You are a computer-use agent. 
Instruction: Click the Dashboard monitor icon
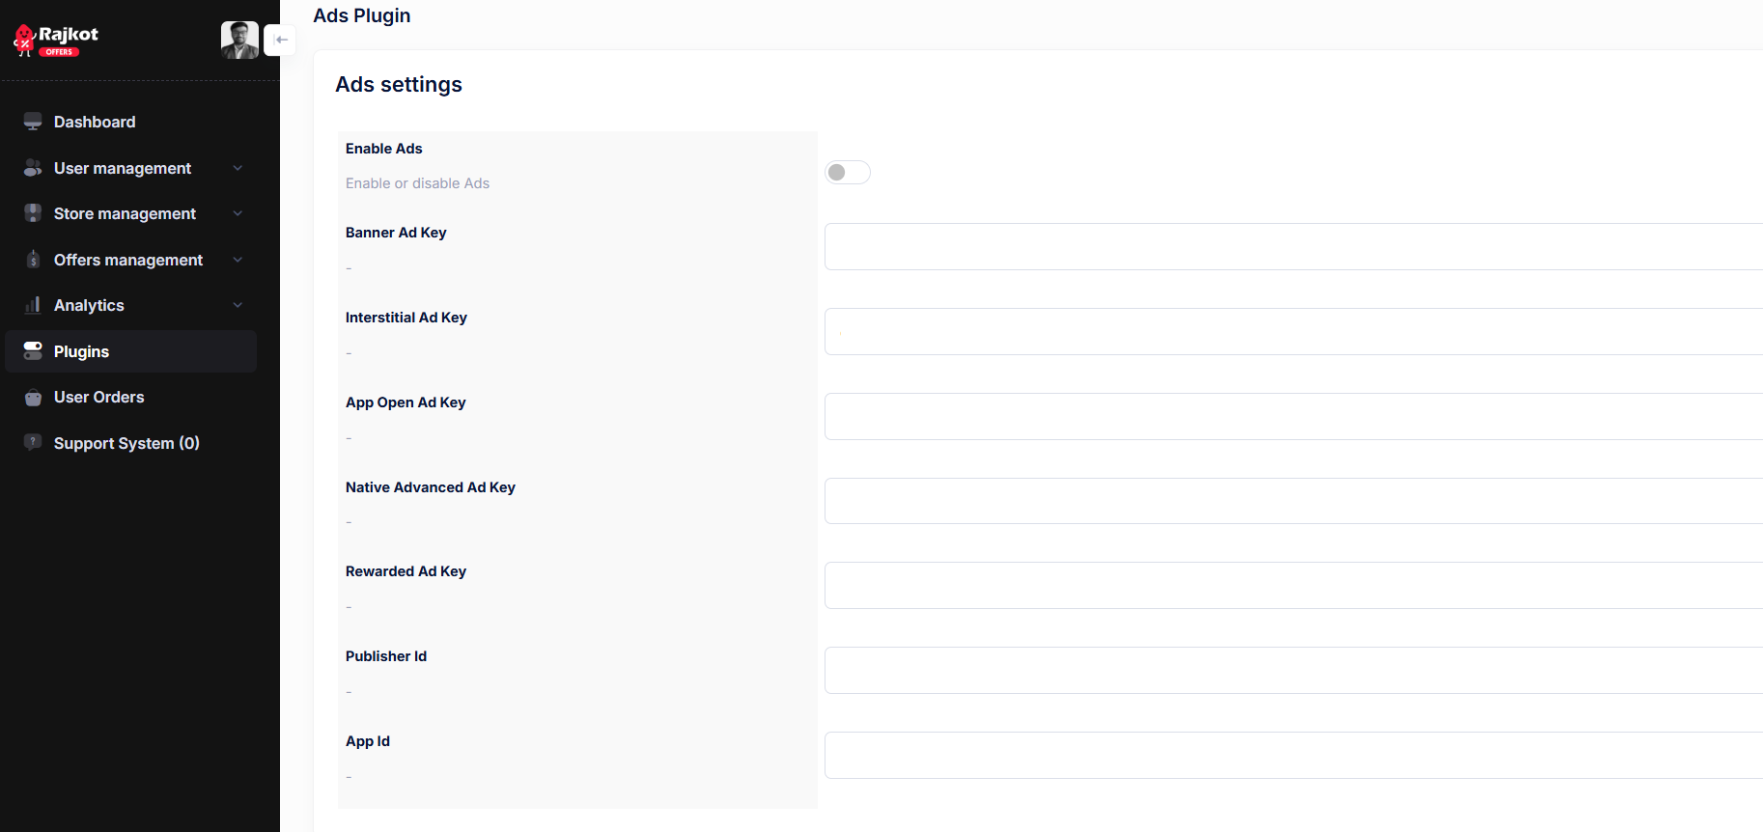coord(33,122)
